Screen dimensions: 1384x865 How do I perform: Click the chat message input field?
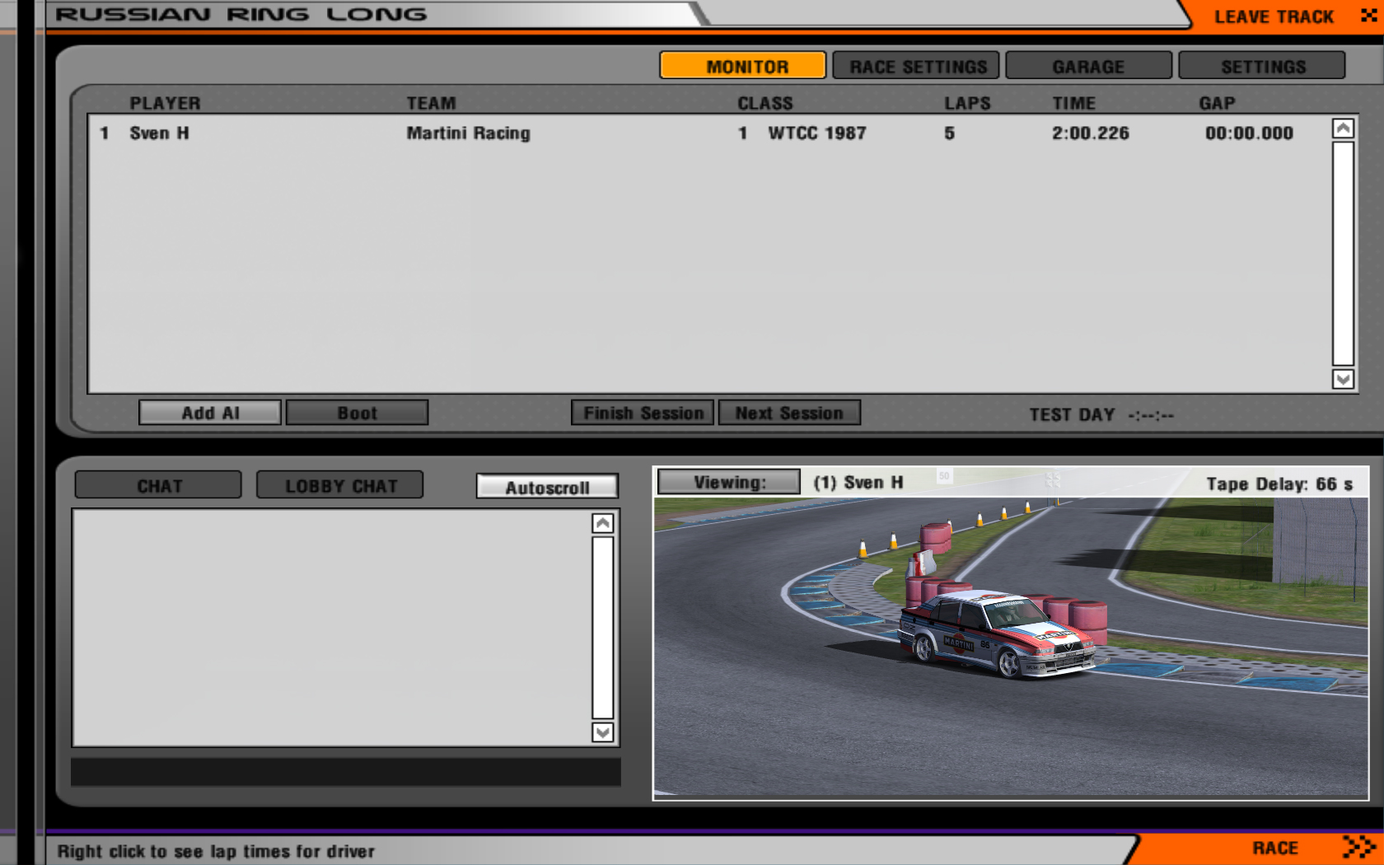click(x=346, y=773)
